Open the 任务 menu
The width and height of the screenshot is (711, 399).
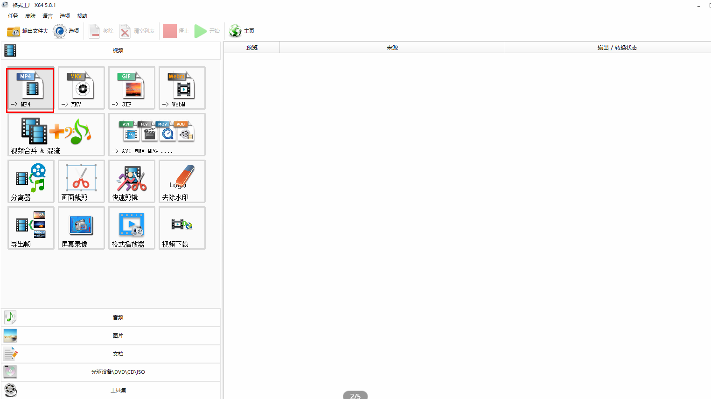[x=13, y=16]
